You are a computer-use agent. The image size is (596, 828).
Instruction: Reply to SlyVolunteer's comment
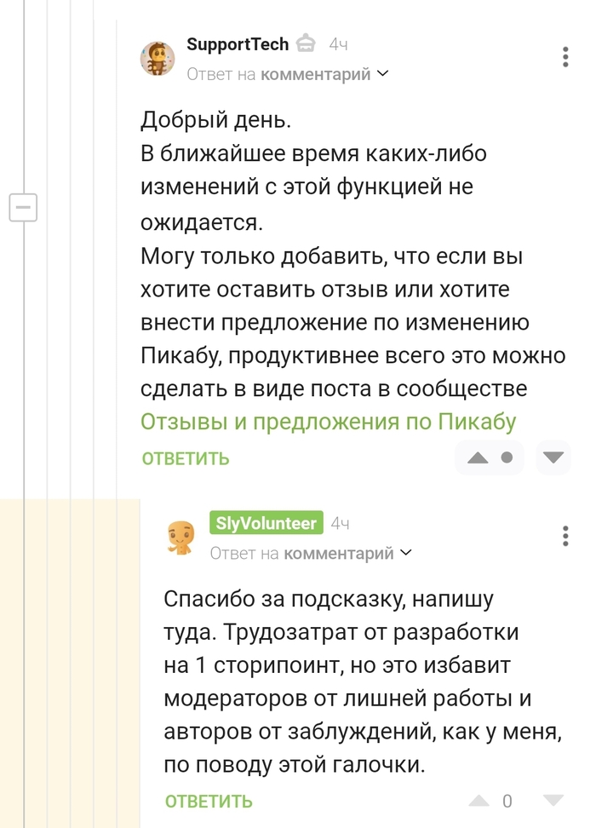click(209, 801)
